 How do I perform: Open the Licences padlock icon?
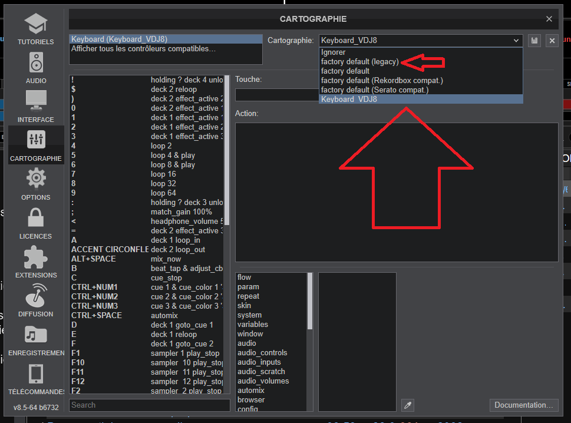coord(36,217)
